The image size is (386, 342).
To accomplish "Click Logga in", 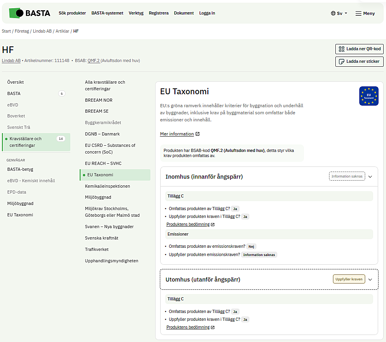I will [x=207, y=13].
